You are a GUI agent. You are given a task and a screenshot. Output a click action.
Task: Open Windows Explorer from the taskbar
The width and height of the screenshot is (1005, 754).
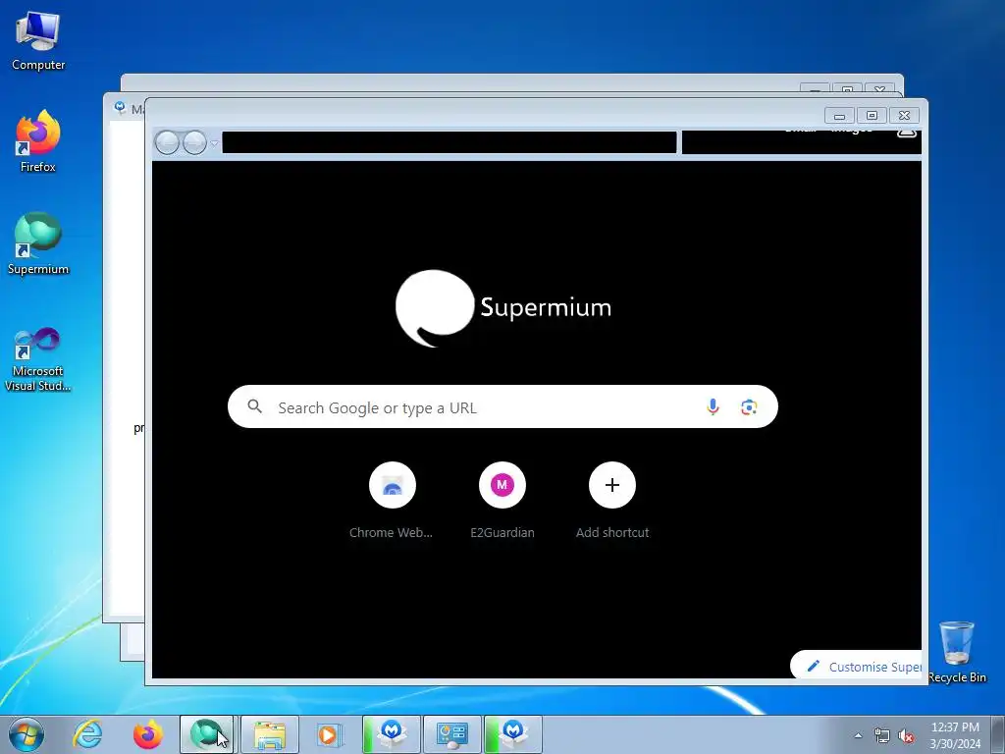click(269, 734)
